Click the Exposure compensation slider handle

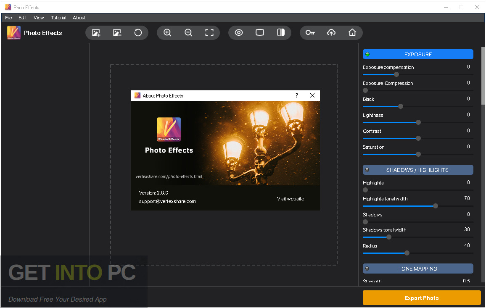click(396, 74)
